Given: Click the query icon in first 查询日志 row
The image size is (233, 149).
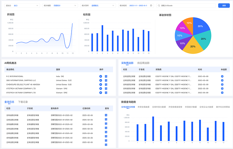Looking at the screenshot, I should point(106,115).
